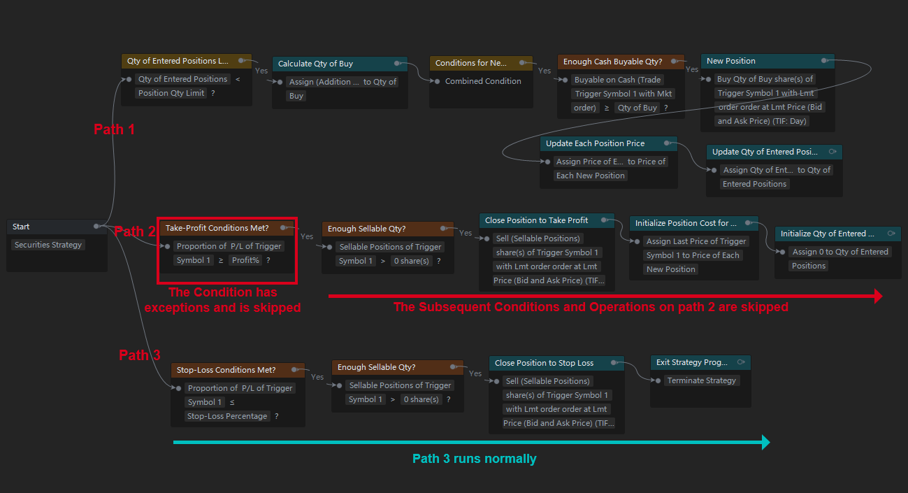Select the Enough Cash Buyable Qty? node title
The image size is (908, 493).
tap(612, 62)
